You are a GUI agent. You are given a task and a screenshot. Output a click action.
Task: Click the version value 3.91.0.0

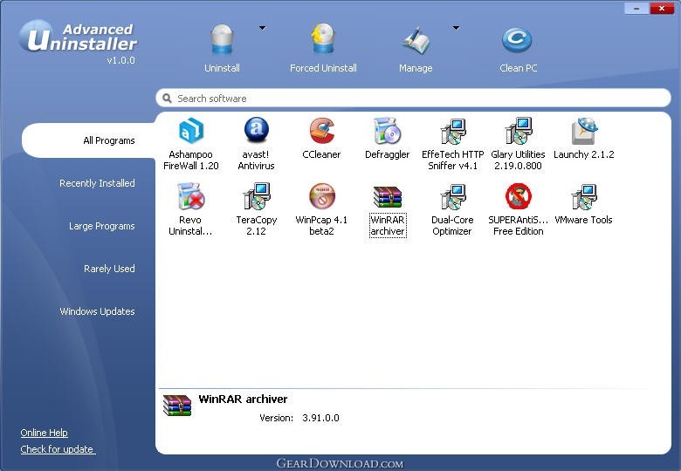320,418
